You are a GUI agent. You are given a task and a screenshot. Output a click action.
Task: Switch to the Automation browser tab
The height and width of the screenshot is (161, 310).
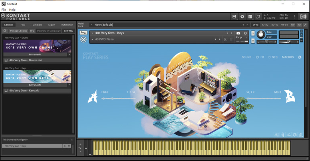(x=67, y=25)
